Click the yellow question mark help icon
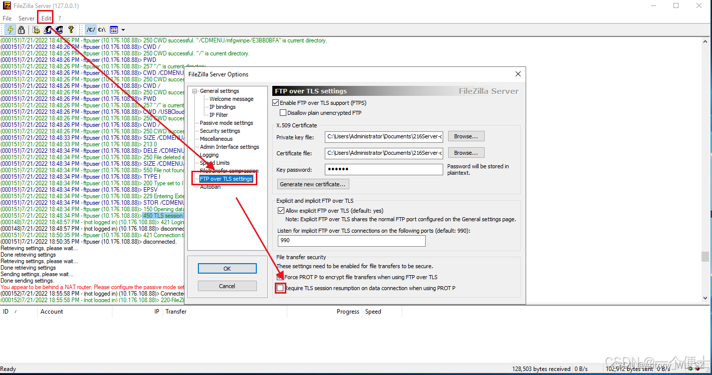The height and width of the screenshot is (375, 712). tap(71, 30)
